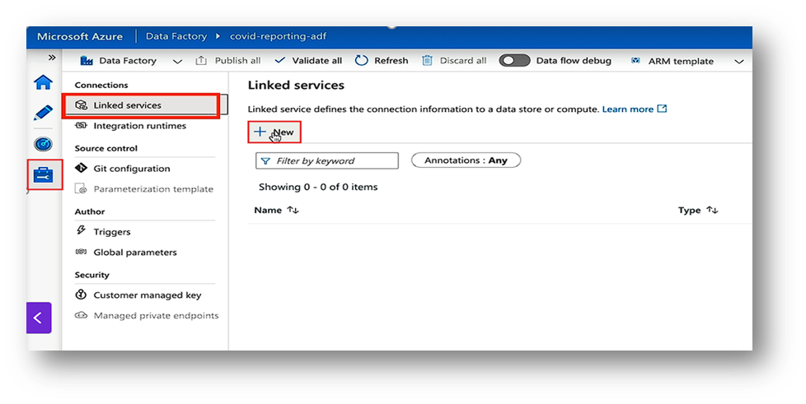
Task: Click the New linked service button
Action: (274, 132)
